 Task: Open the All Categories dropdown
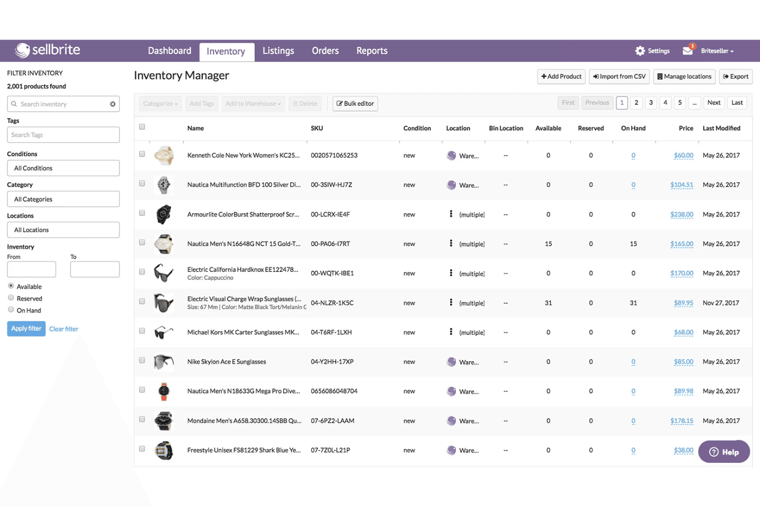tap(63, 199)
